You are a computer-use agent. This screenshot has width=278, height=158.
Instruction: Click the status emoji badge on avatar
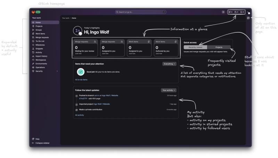coord(80,33)
